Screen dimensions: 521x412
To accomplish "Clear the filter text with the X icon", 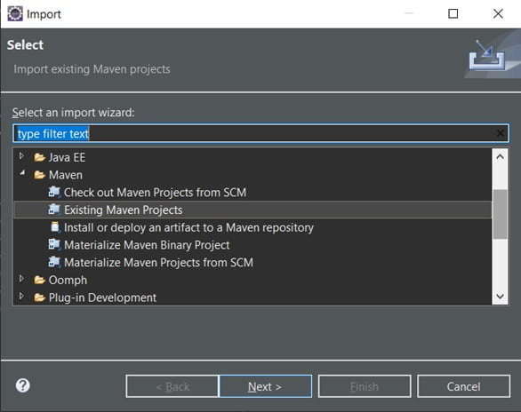I will click(500, 133).
